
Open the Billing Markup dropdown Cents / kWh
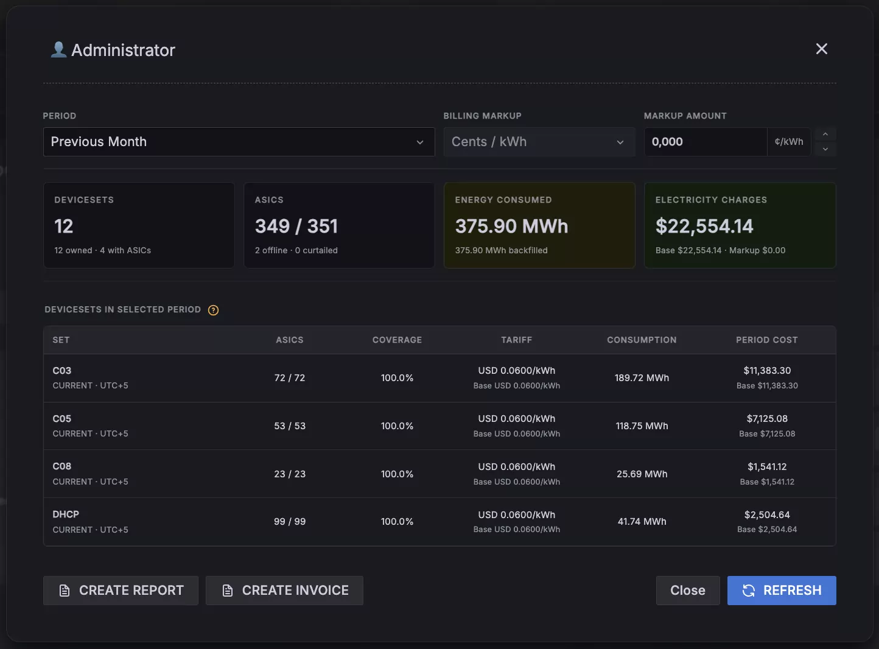click(539, 142)
